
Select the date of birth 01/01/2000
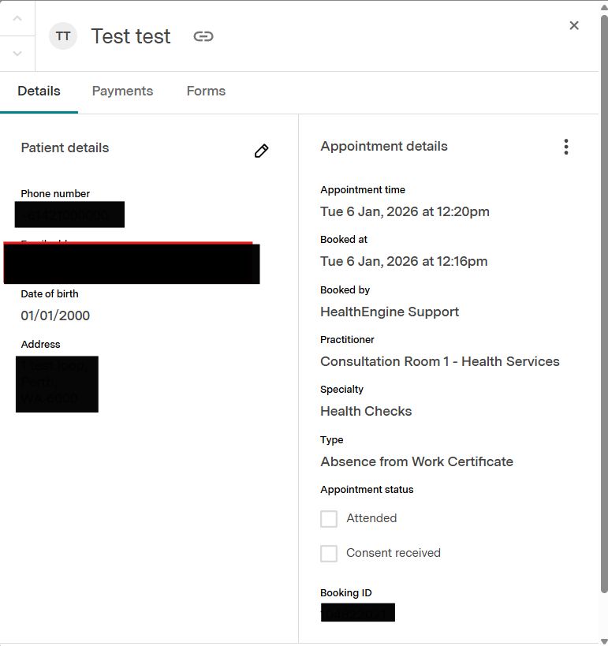55,316
